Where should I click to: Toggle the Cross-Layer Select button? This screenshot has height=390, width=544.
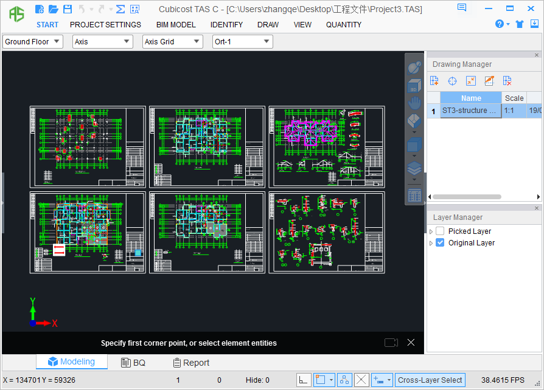430,380
